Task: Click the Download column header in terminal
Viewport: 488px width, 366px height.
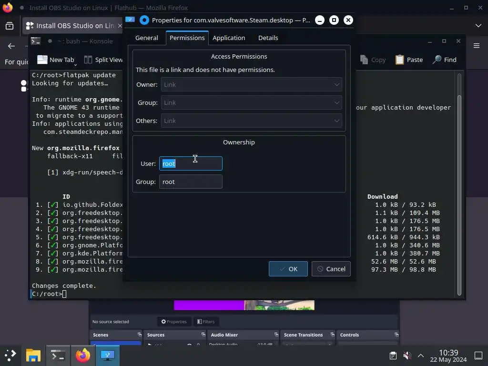Action: [x=383, y=197]
